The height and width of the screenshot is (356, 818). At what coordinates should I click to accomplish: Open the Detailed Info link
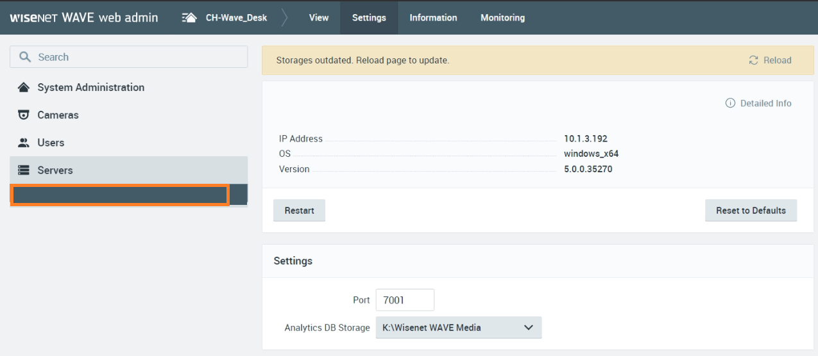point(758,103)
